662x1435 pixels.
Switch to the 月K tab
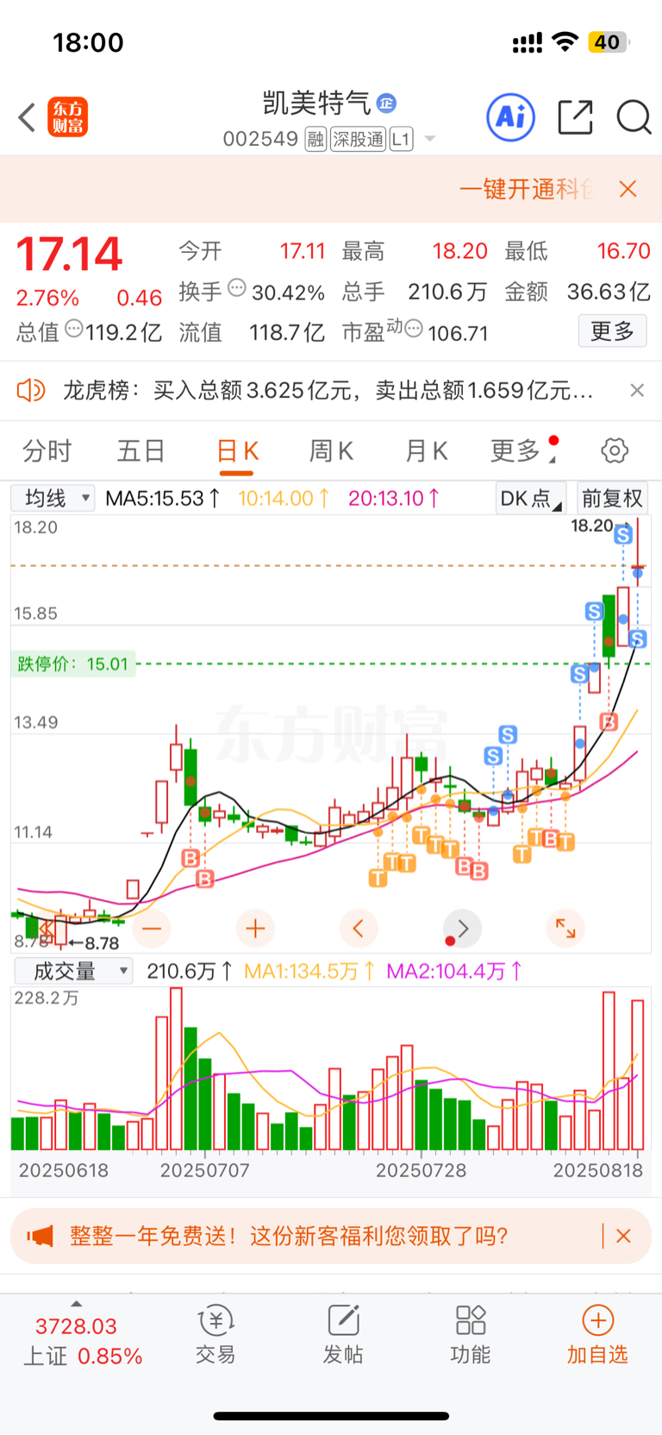pyautogui.click(x=427, y=450)
